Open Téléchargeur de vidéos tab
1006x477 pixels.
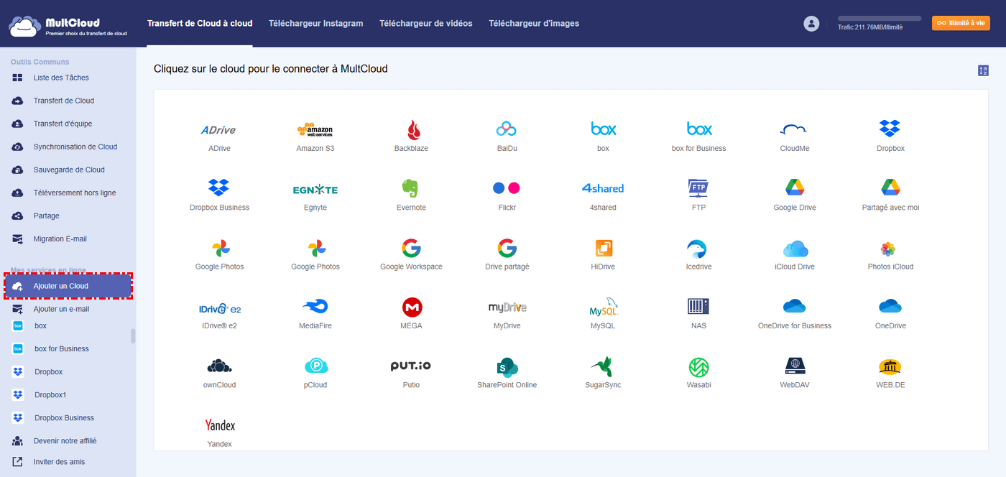tap(426, 24)
